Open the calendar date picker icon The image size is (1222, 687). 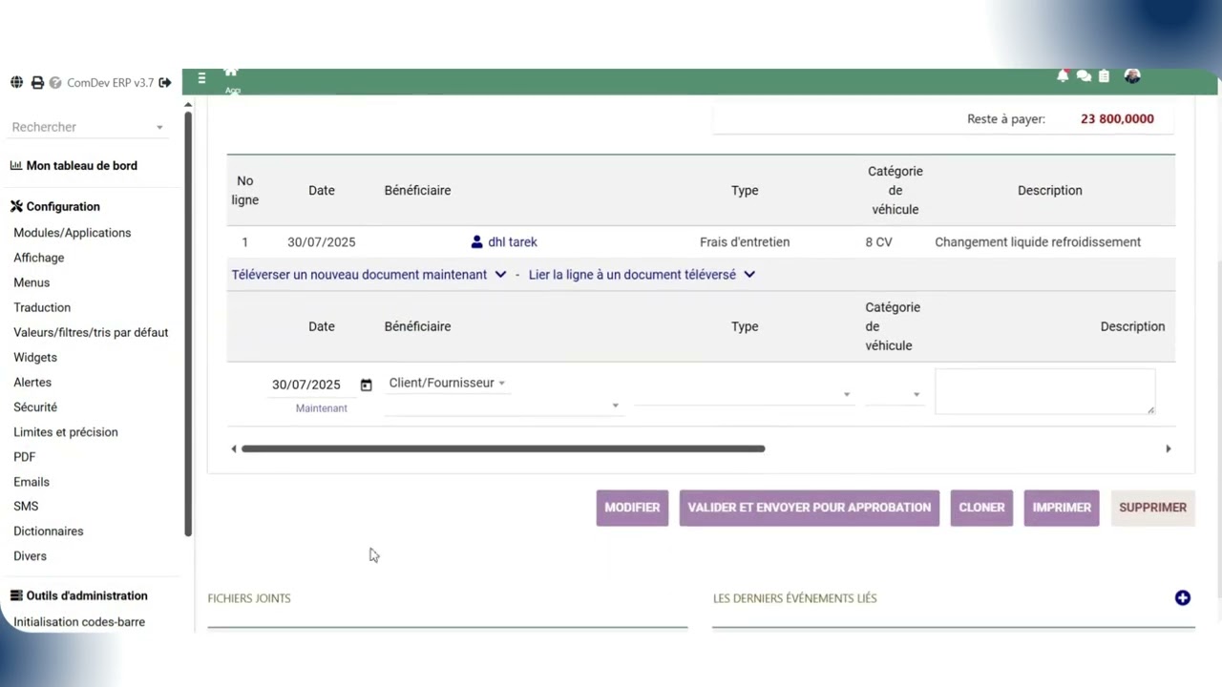click(366, 385)
